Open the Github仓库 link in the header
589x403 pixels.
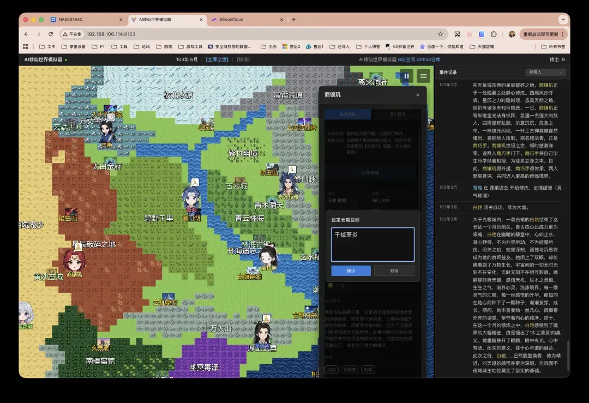tap(428, 59)
